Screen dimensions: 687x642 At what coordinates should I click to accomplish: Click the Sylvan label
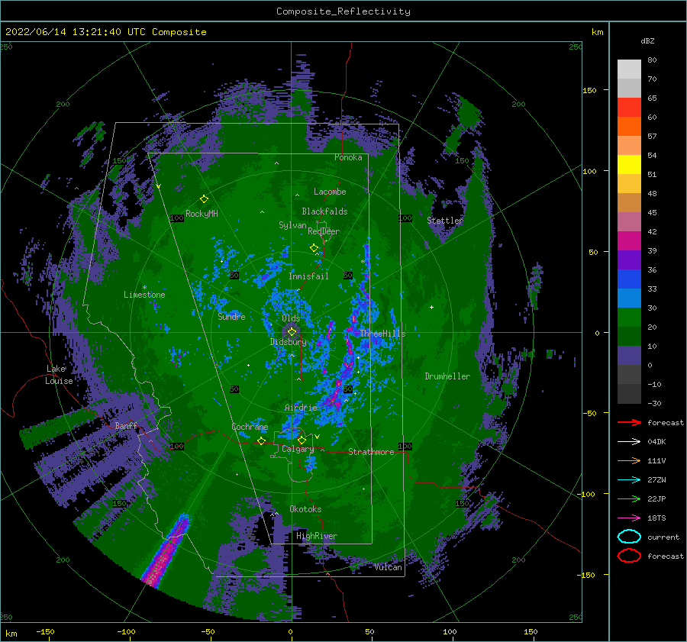[292, 225]
